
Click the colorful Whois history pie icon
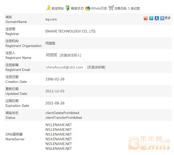click(x=88, y=8)
